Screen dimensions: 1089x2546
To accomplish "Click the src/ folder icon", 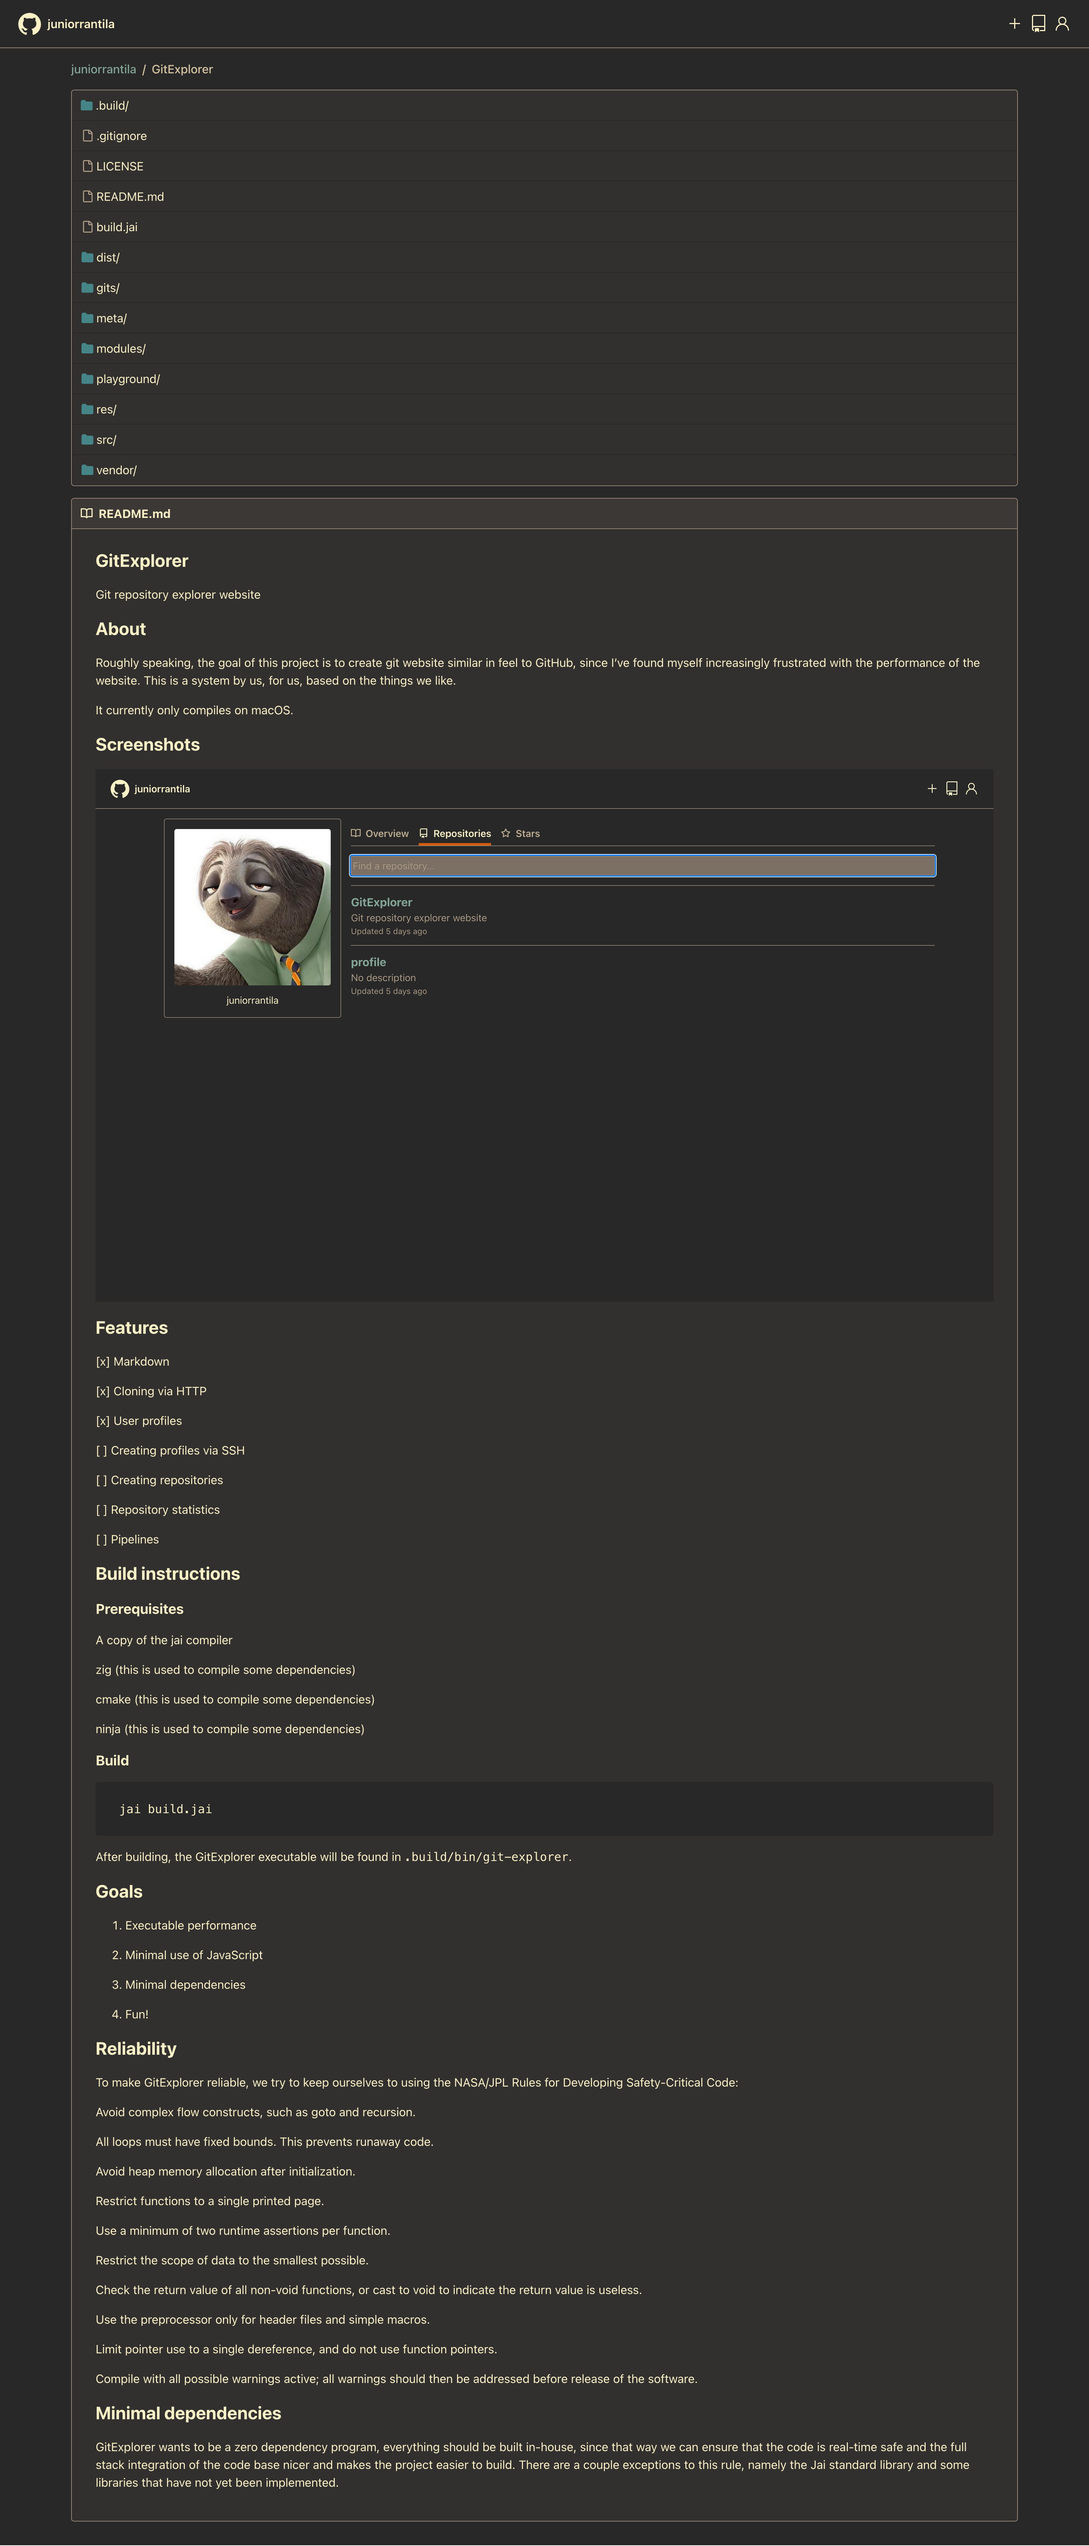I will pyautogui.click(x=87, y=440).
